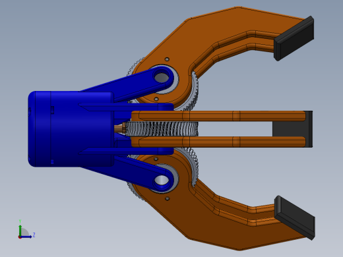Viewport: 343px width, 257px height.
Task: Click the lower pivot hole in the blue arm
Action: point(162,181)
